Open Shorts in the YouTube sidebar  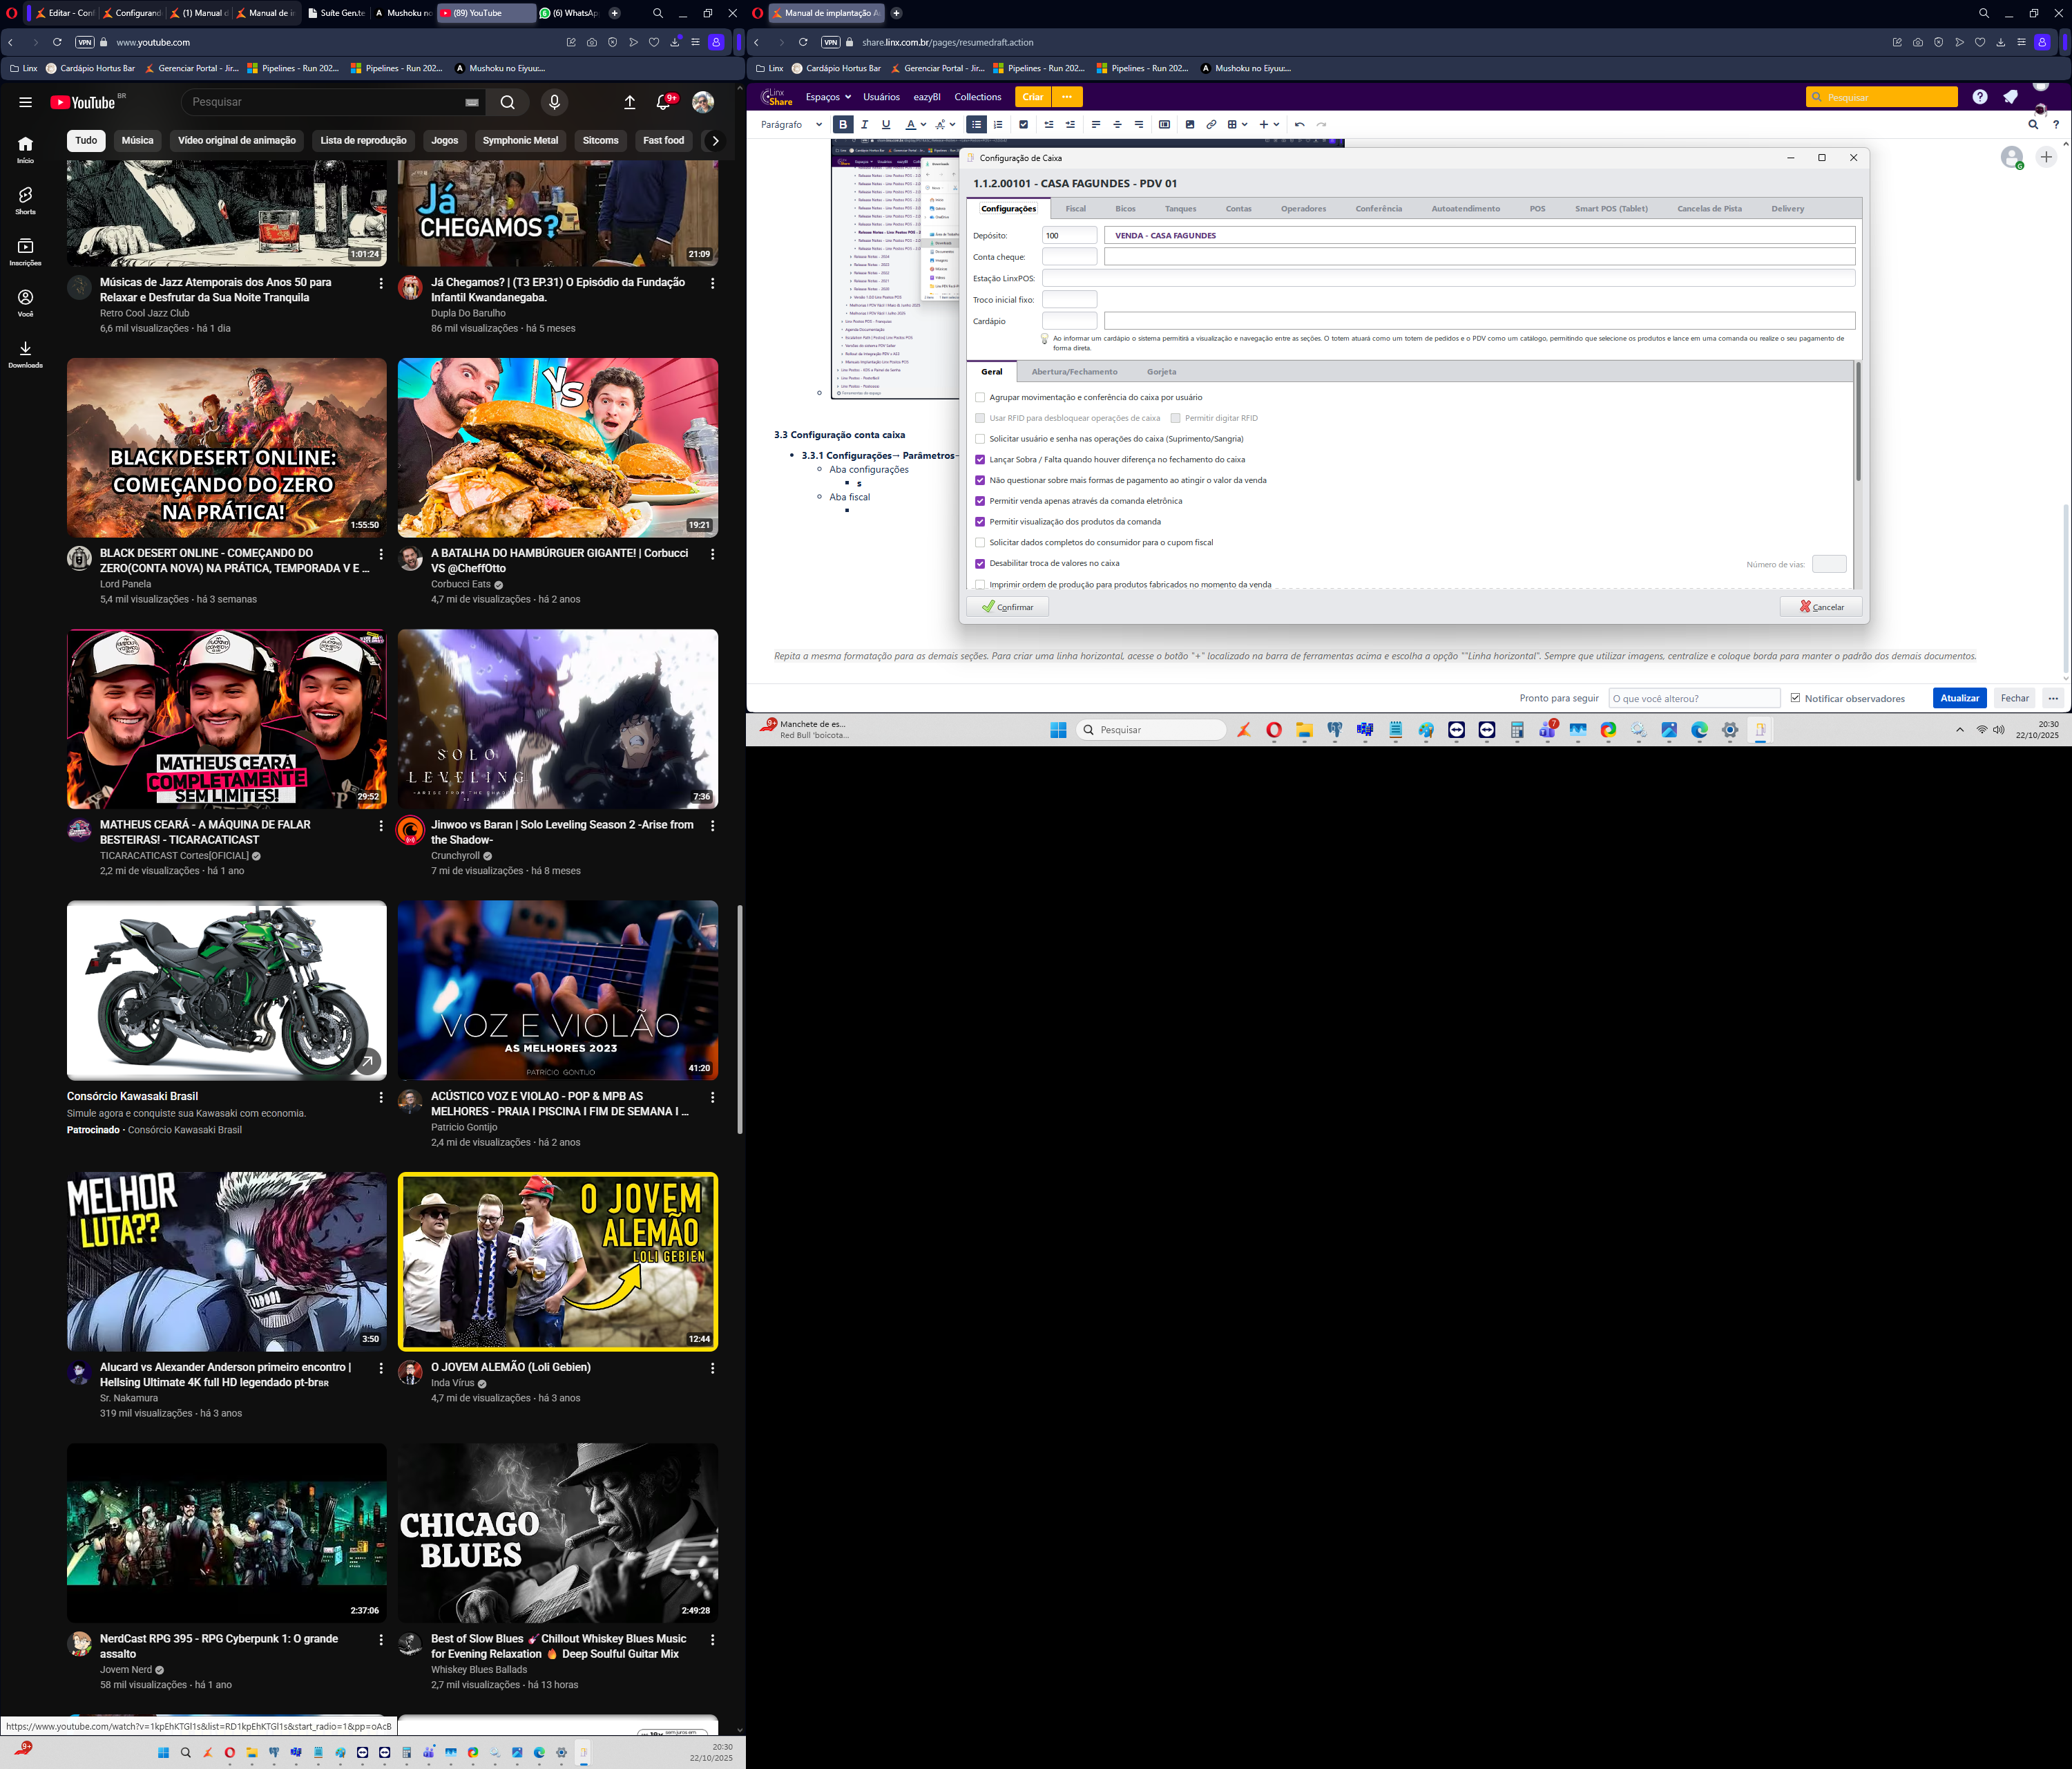[25, 199]
